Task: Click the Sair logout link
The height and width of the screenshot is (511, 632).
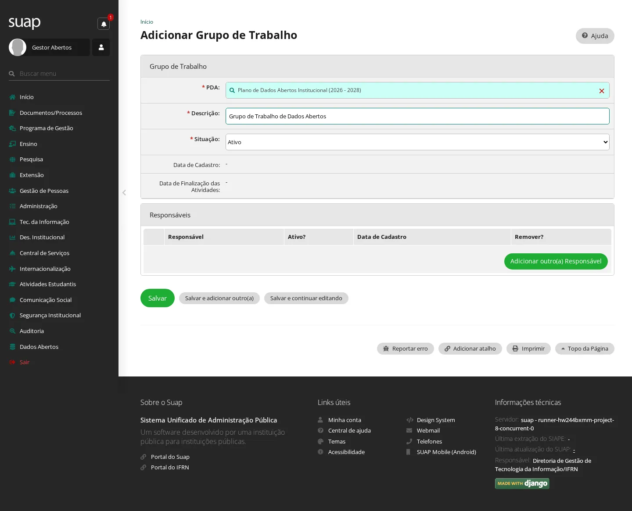Action: pos(25,362)
